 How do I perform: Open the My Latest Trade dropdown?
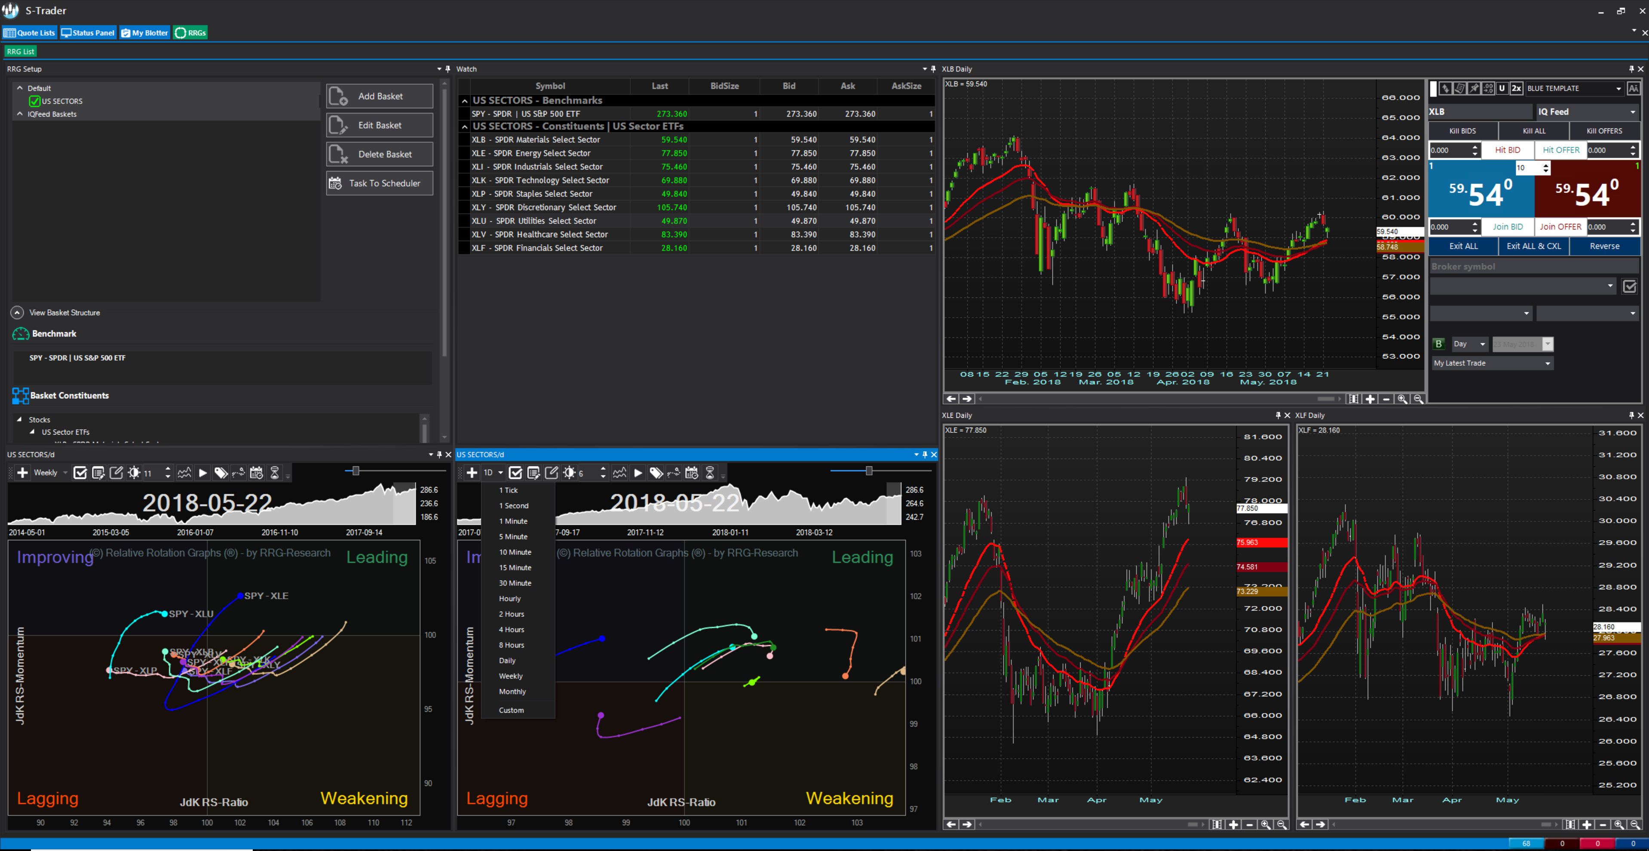click(1493, 364)
